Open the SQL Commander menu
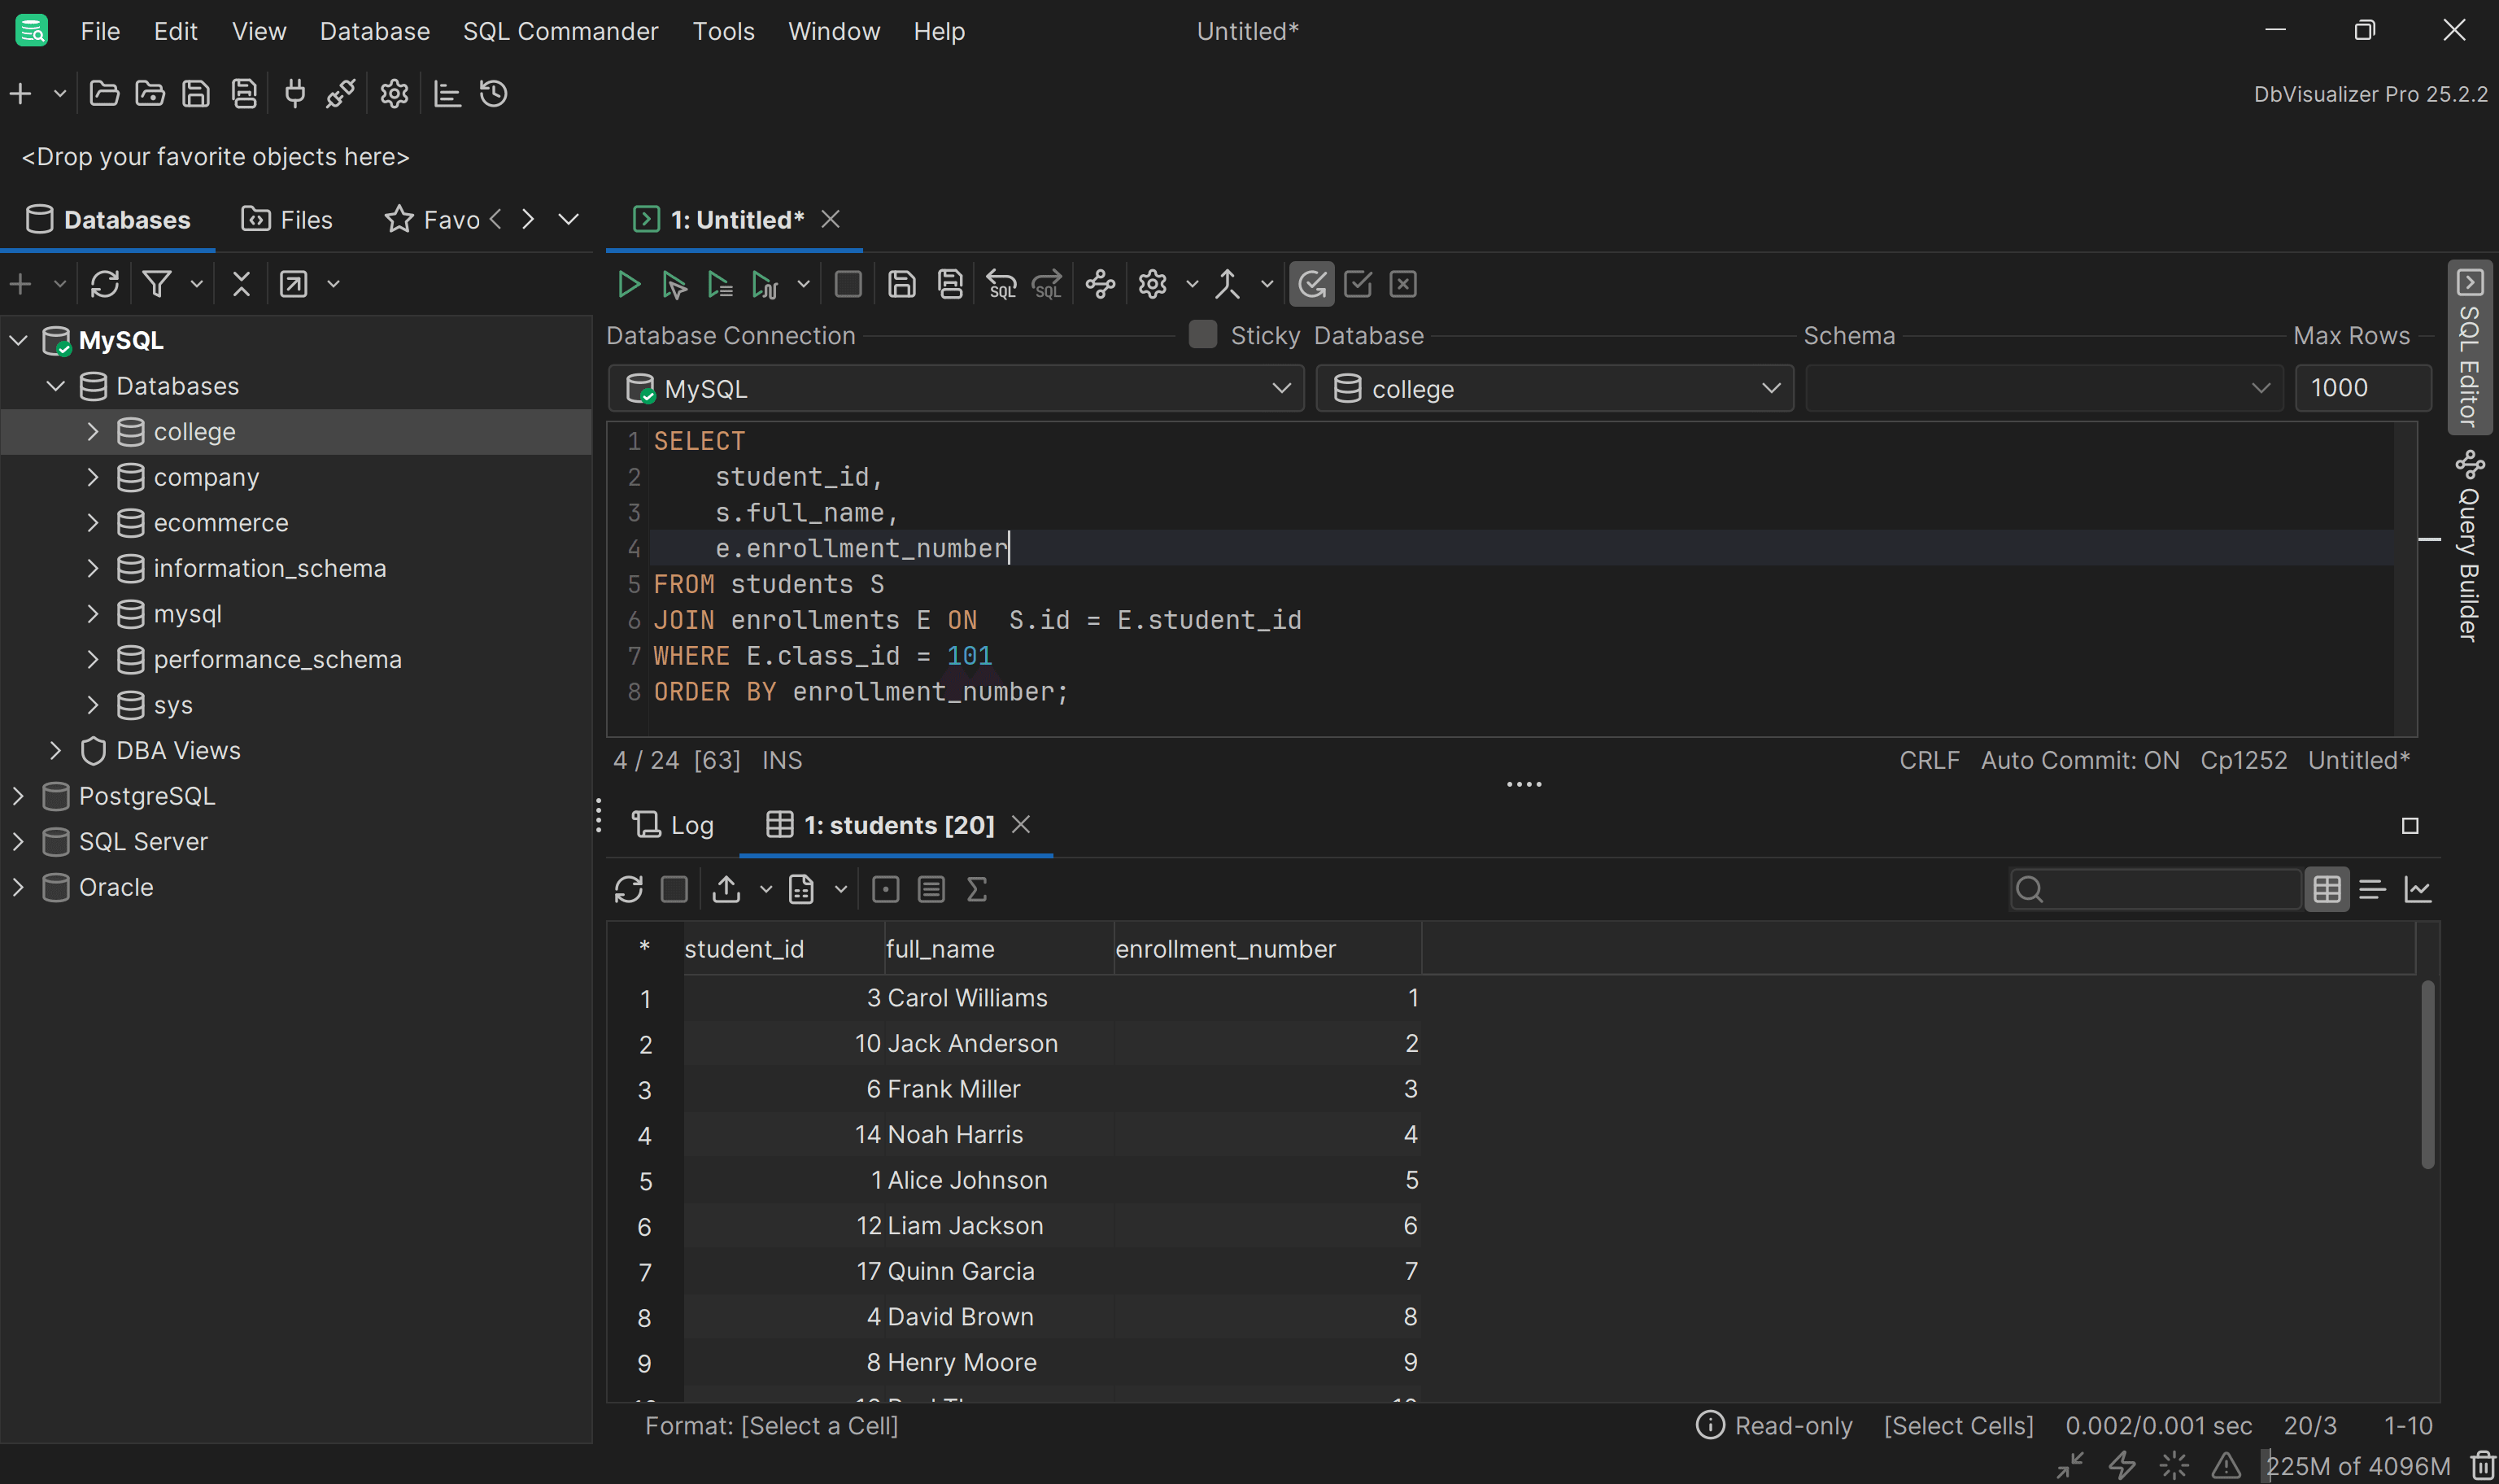The height and width of the screenshot is (1484, 2499). [560, 31]
